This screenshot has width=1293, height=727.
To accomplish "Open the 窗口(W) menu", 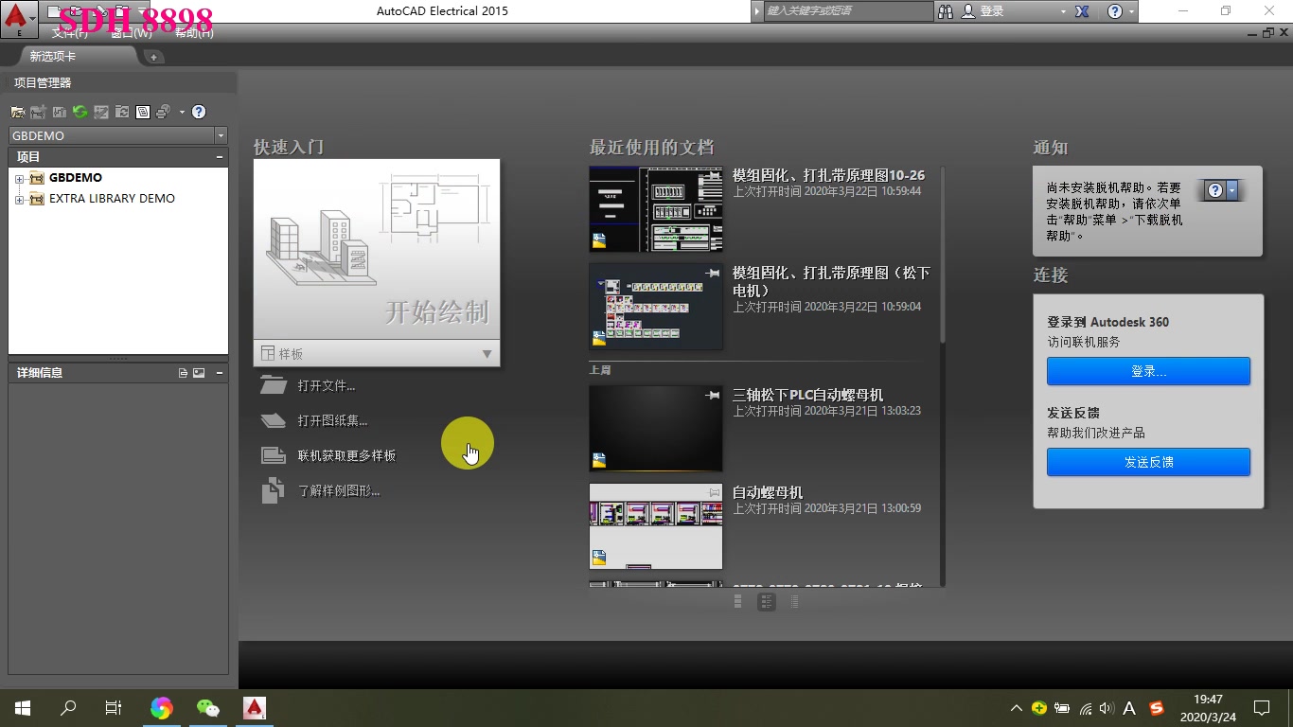I will 131,32.
